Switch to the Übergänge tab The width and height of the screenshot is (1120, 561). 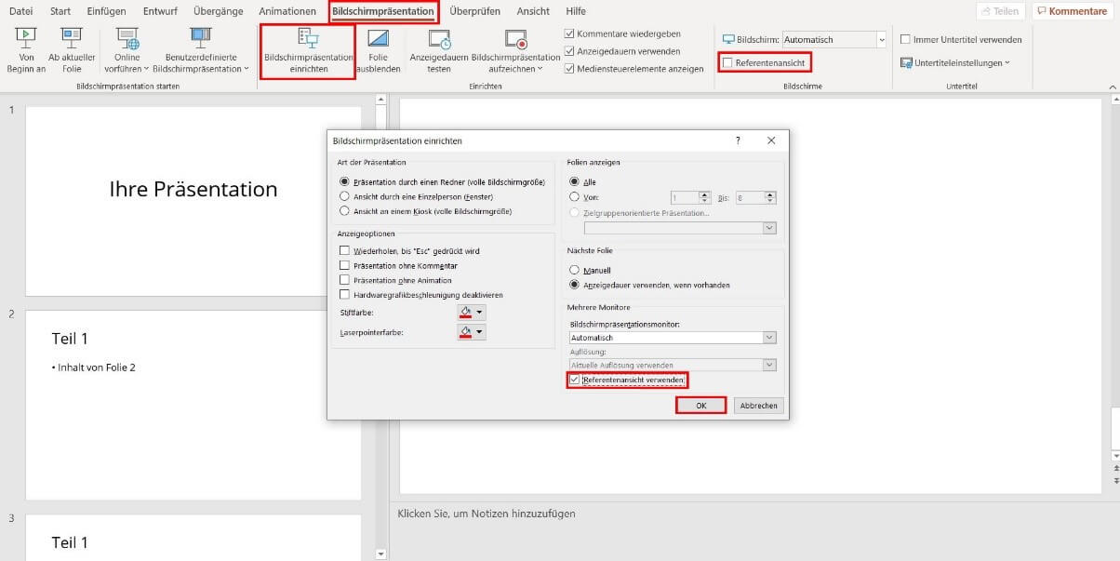219,11
